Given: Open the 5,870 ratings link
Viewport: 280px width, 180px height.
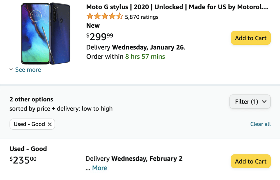Looking at the screenshot, I should [142, 17].
